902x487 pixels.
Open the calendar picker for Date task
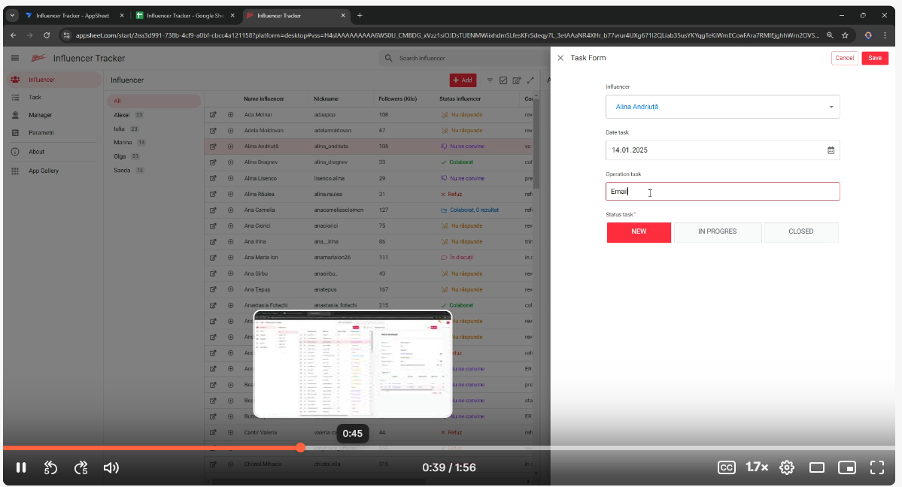(831, 150)
